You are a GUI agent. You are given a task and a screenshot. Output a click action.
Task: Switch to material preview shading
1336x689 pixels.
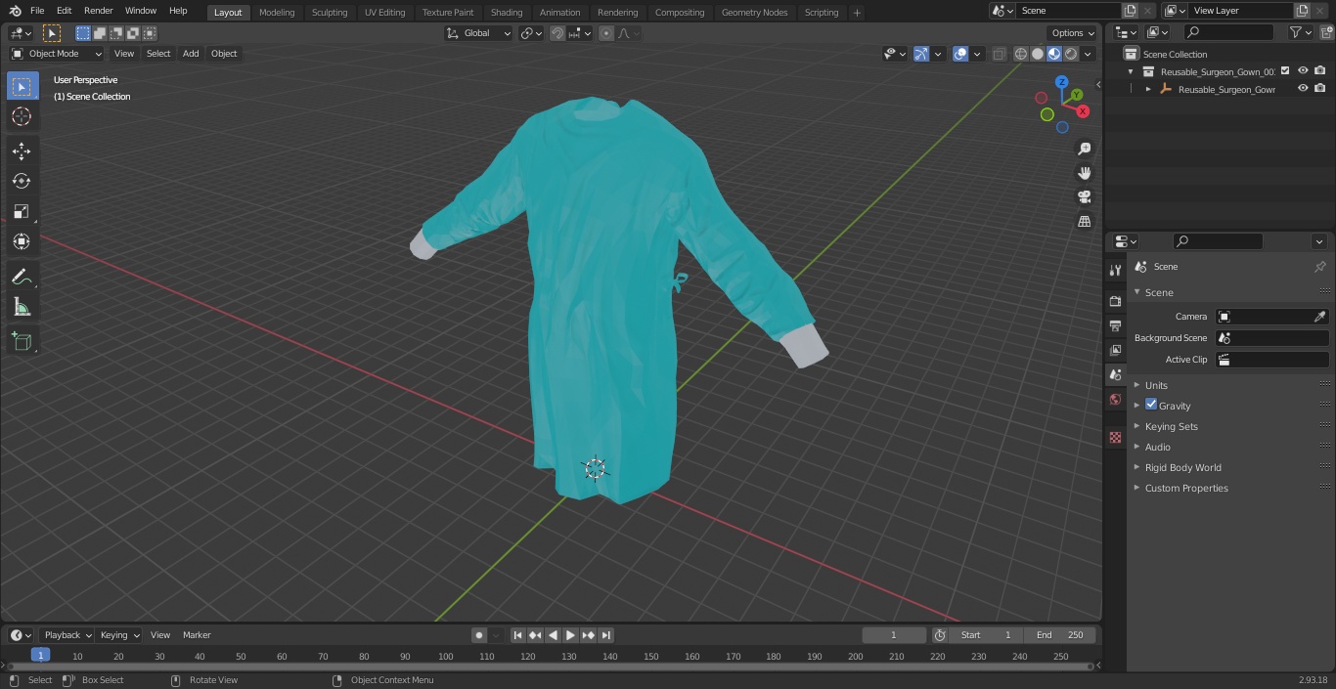pos(1054,54)
